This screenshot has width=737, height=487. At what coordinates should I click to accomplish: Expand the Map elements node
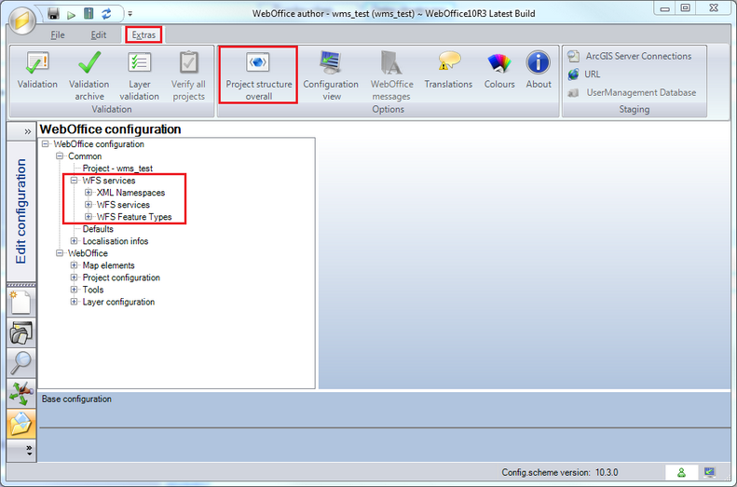tap(75, 265)
